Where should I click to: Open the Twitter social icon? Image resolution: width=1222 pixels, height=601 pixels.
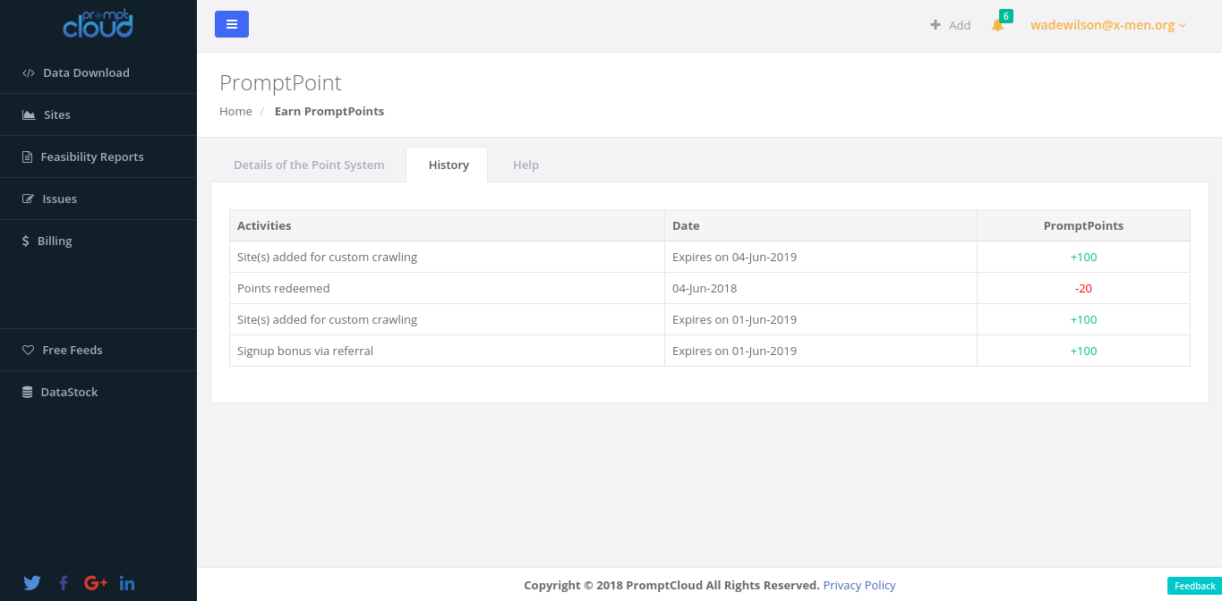coord(32,583)
